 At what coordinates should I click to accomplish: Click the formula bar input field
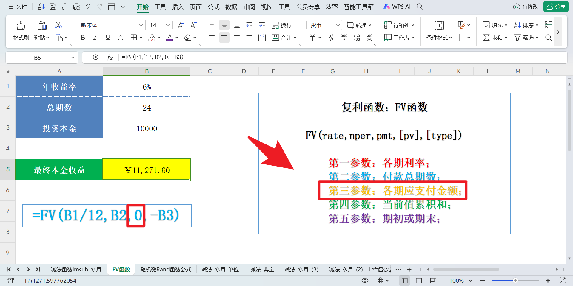tap(343, 57)
